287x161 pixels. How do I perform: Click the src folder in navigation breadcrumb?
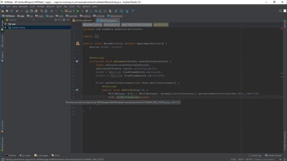click(30, 16)
